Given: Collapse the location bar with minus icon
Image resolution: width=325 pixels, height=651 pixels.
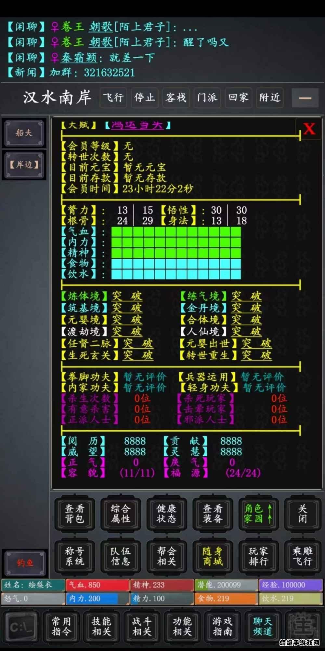Looking at the screenshot, I should point(305,98).
